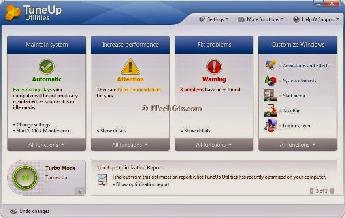
Task: Click the red Warning status label
Action: pyautogui.click(x=214, y=79)
